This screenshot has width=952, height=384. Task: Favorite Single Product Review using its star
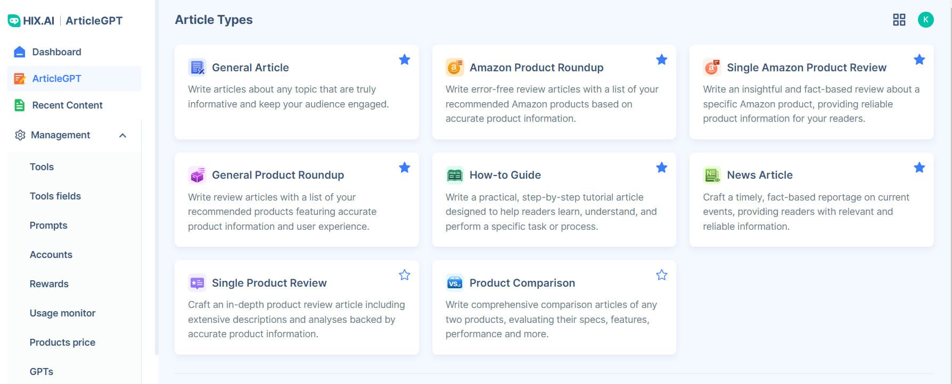pyautogui.click(x=404, y=275)
